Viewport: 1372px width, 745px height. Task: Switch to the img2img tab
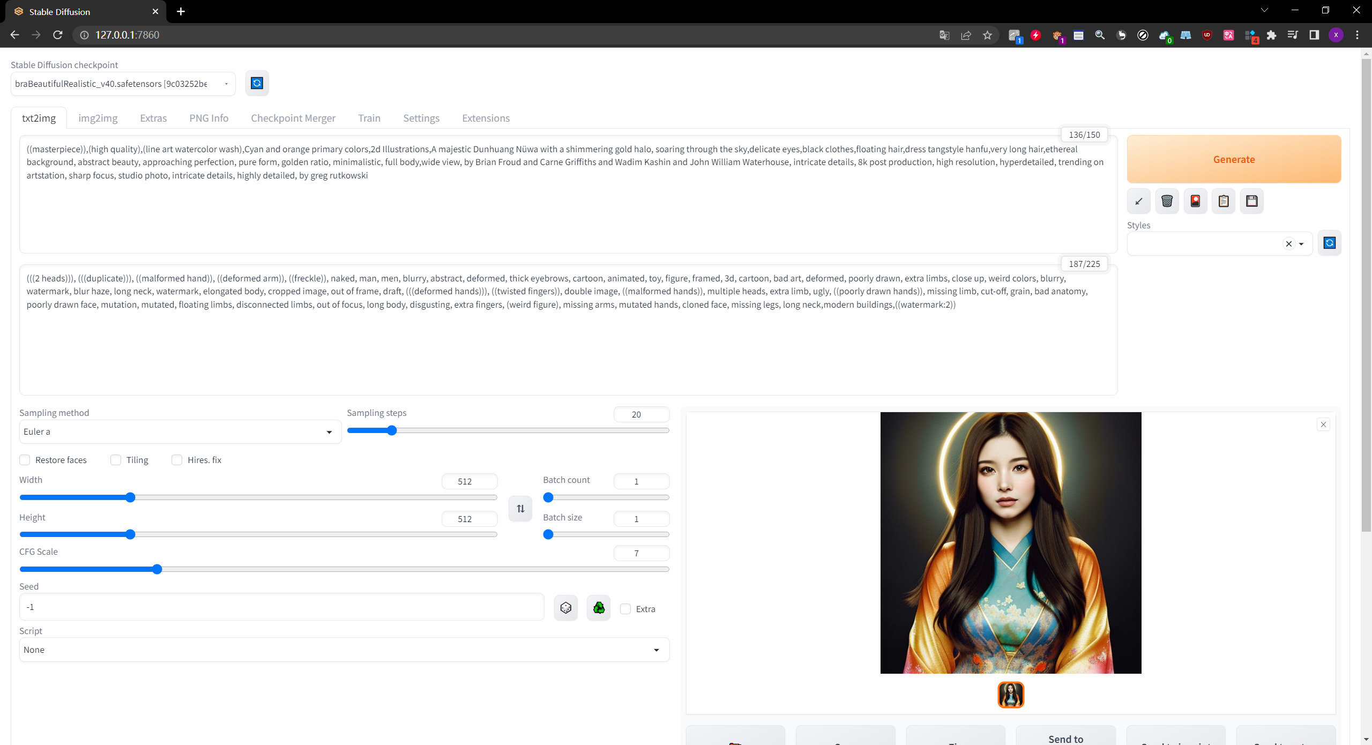(x=98, y=118)
